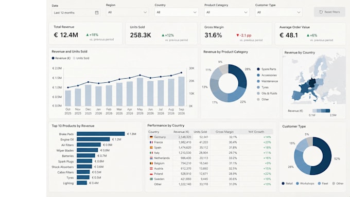Open the Product Category dropdown
The image size is (350, 197).
[x=226, y=12]
